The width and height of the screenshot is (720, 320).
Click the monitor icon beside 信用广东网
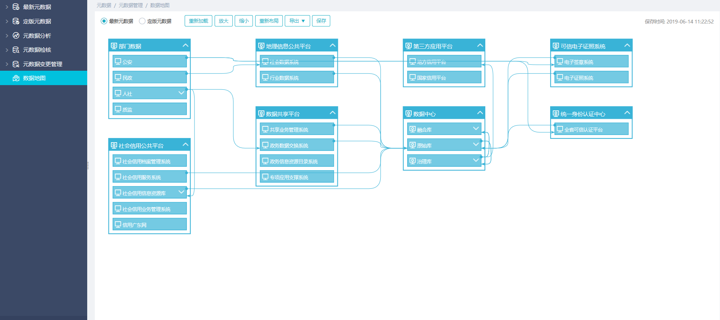coord(118,225)
